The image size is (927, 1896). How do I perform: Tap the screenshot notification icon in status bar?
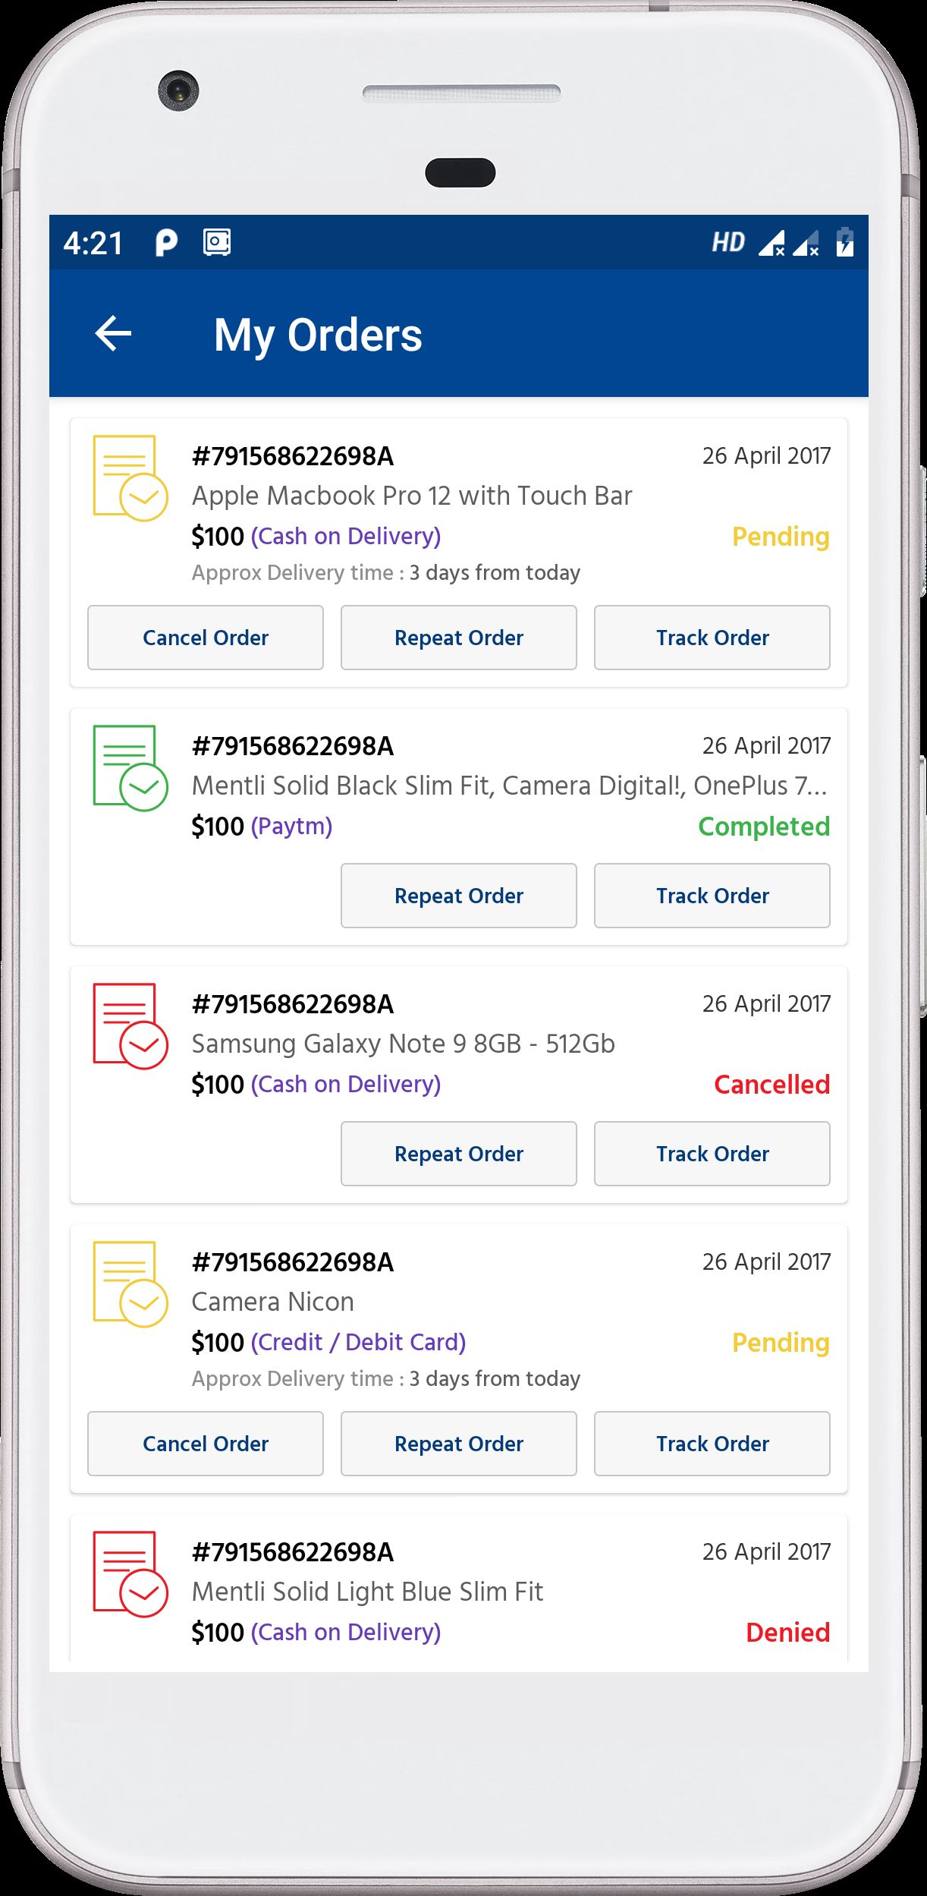coord(217,242)
